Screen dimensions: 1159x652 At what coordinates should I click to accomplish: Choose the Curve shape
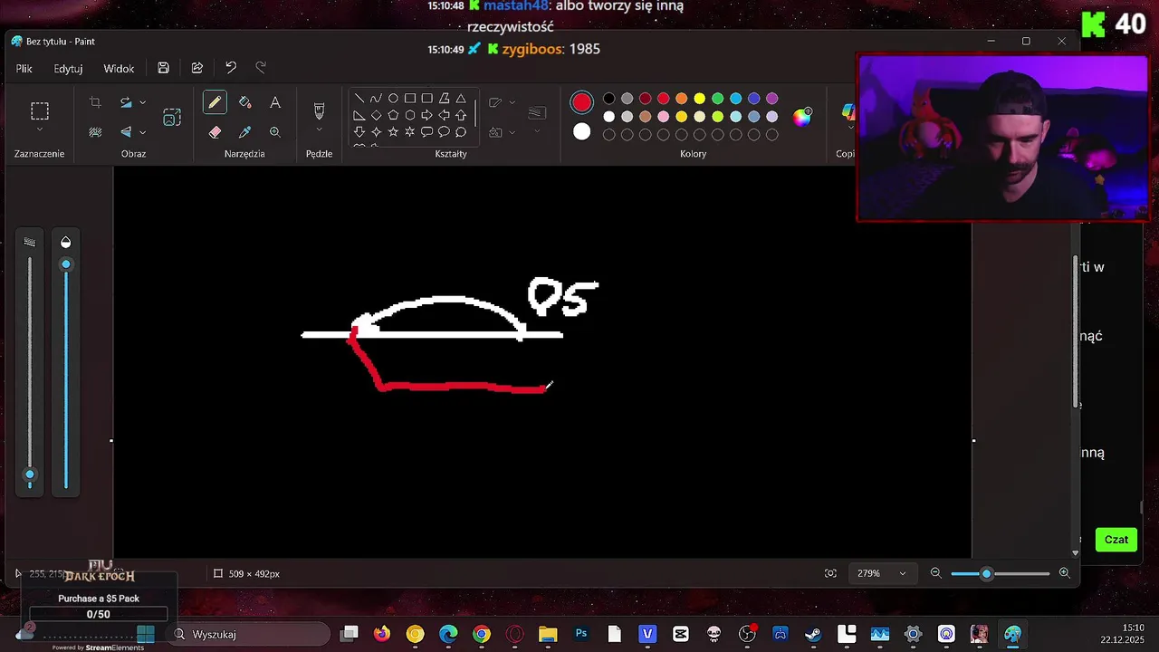[376, 98]
